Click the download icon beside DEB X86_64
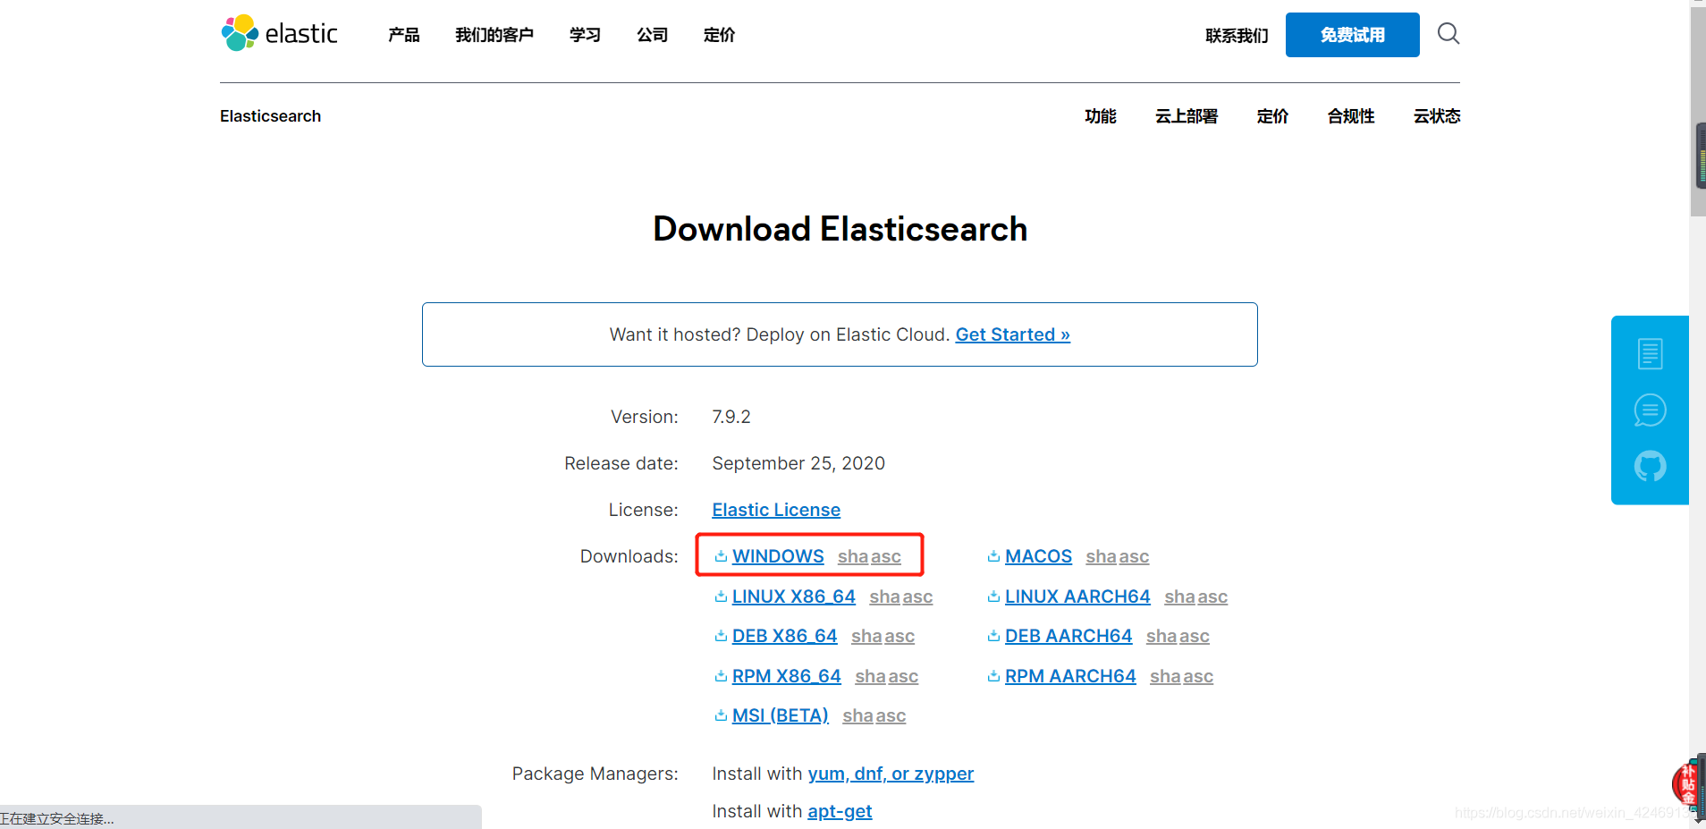Viewport: 1706px width, 829px height. click(x=721, y=636)
